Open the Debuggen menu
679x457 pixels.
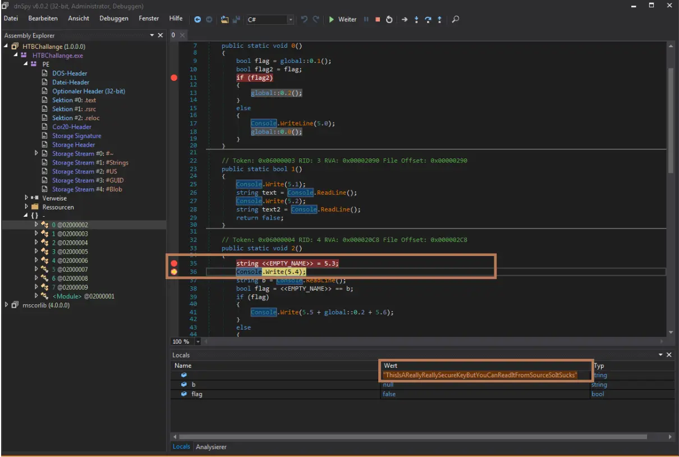pyautogui.click(x=114, y=19)
